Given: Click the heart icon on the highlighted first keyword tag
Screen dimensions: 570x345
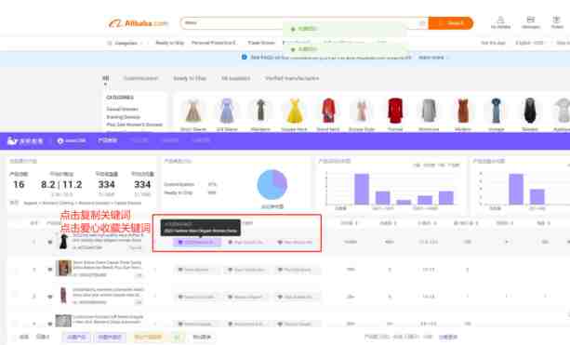Looking at the screenshot, I should click(x=180, y=242).
